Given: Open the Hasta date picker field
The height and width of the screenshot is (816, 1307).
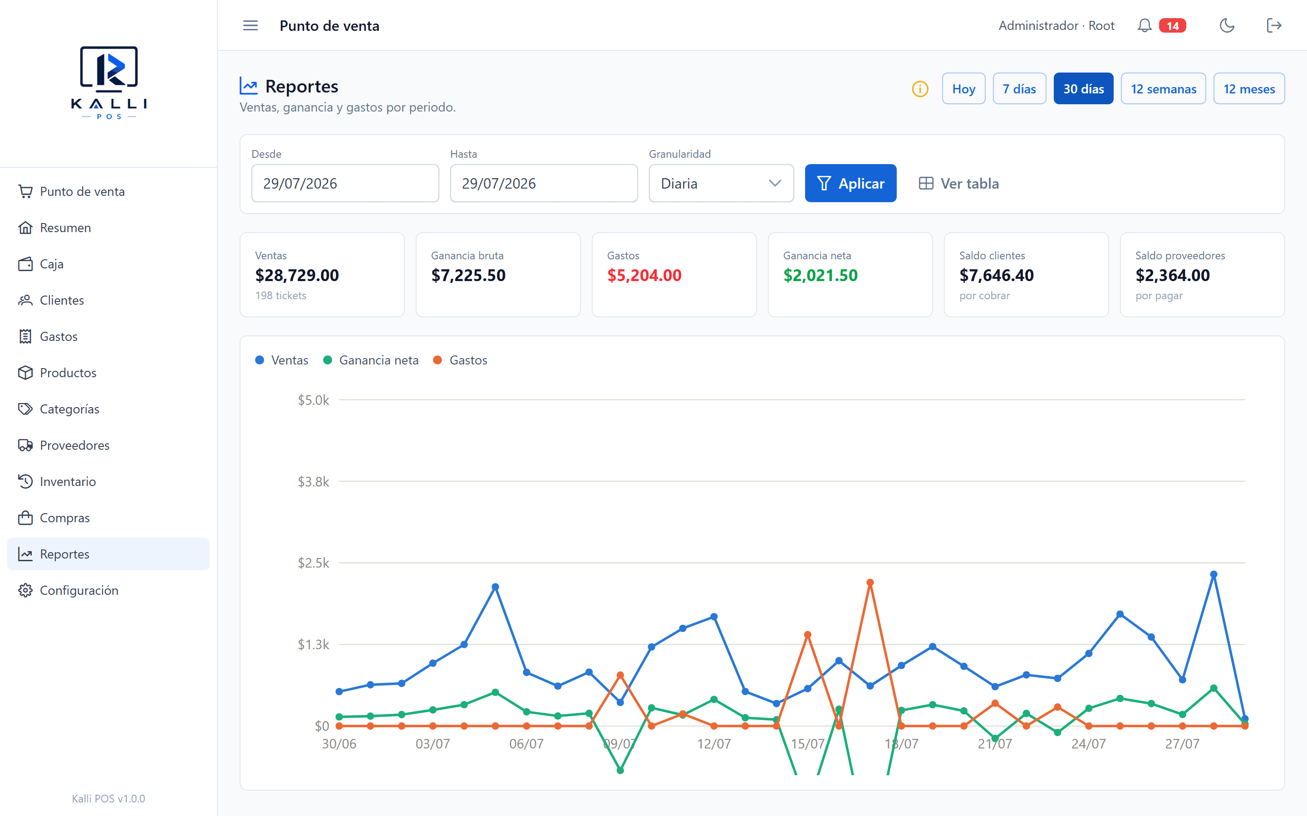Looking at the screenshot, I should coord(544,184).
